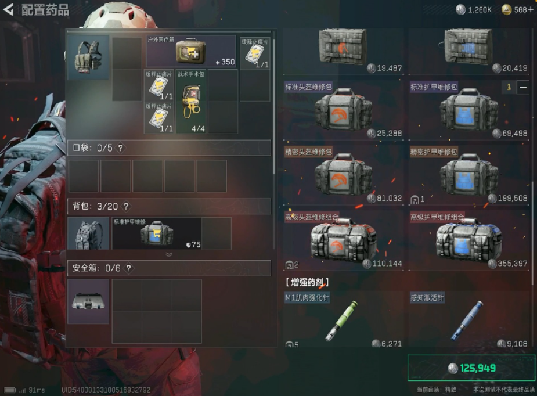Image resolution: width=537 pixels, height=396 pixels.
Task: Open help for 安全箱 capacity
Action: point(129,268)
